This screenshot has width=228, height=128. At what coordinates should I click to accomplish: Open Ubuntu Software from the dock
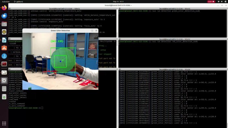(x=4, y=48)
